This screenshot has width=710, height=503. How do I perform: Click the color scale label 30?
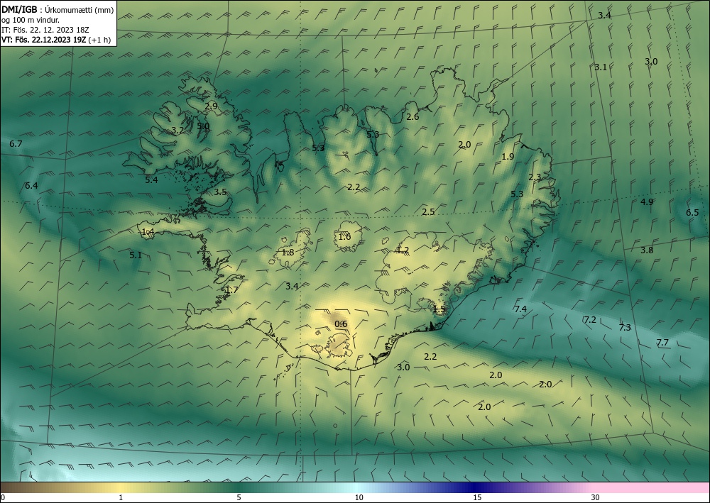click(x=595, y=497)
